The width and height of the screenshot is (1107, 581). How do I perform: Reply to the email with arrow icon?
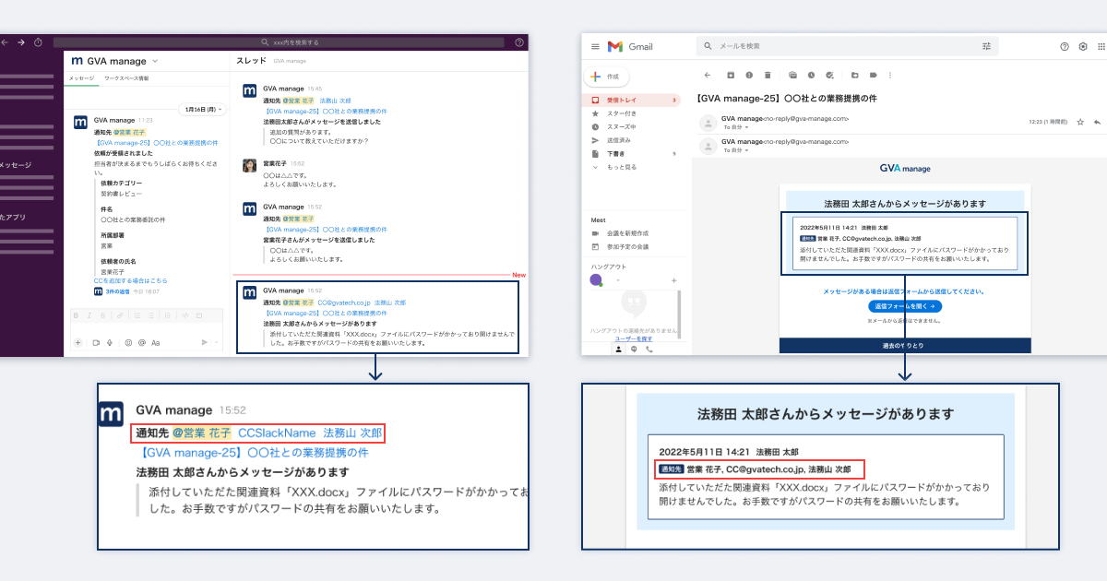(x=1097, y=121)
